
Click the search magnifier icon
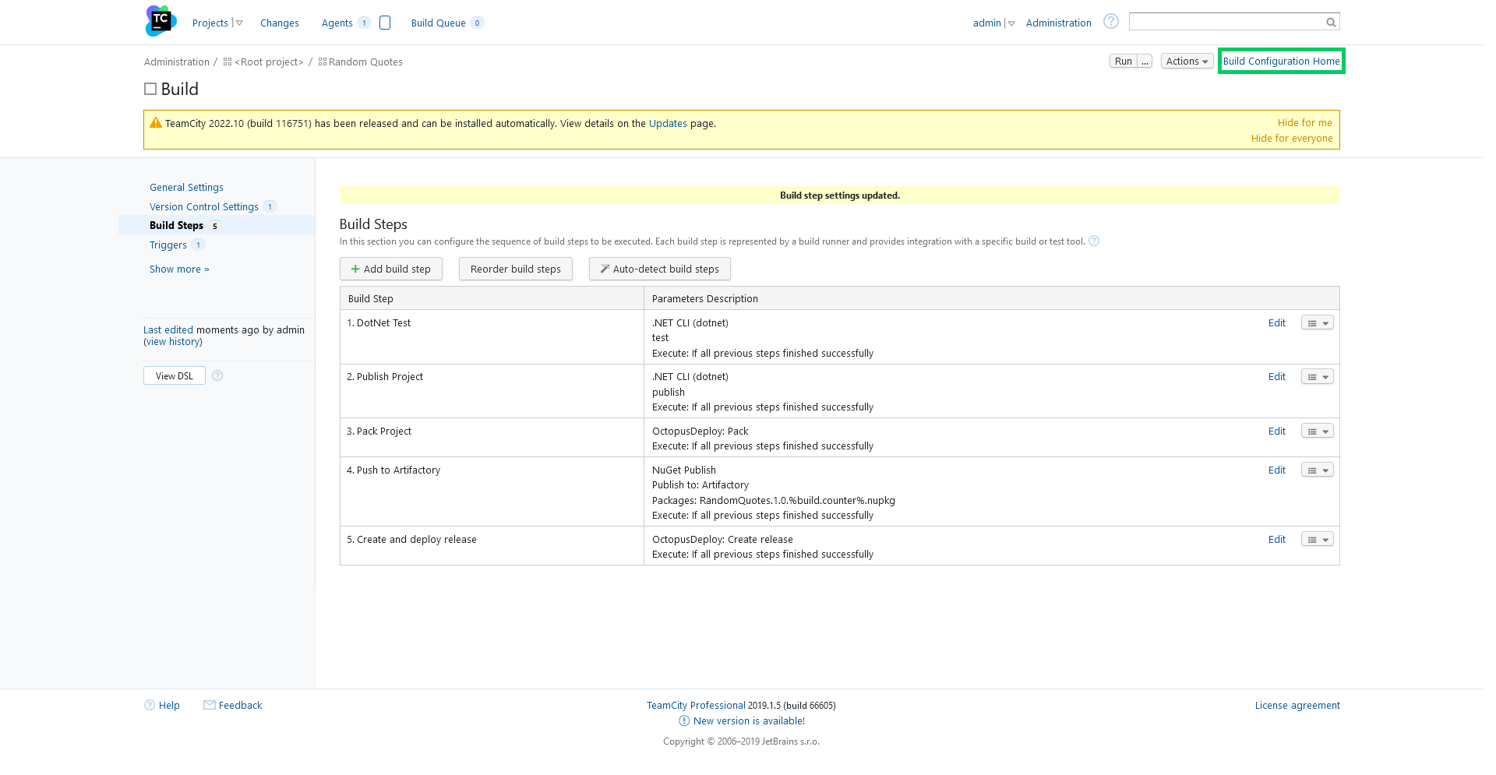pyautogui.click(x=1331, y=23)
